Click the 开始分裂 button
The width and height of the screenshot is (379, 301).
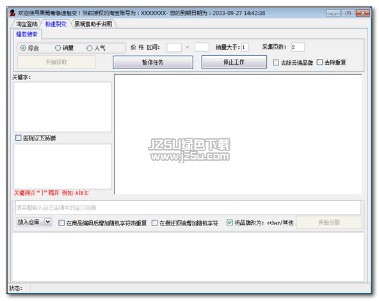329,222
